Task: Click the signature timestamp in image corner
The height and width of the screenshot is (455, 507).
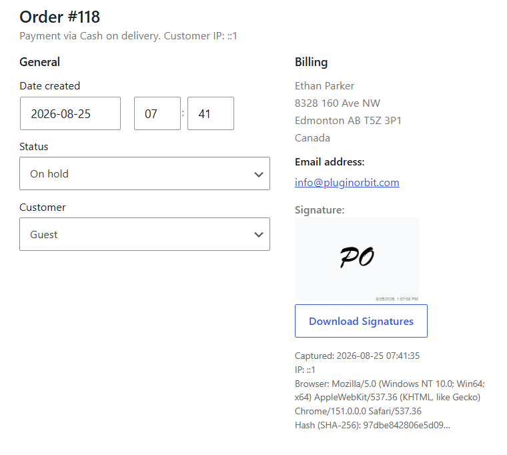Action: click(x=397, y=299)
